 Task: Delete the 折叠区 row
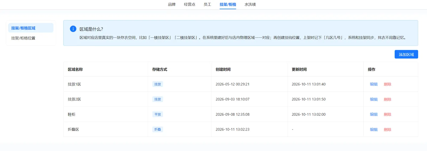click(388, 130)
